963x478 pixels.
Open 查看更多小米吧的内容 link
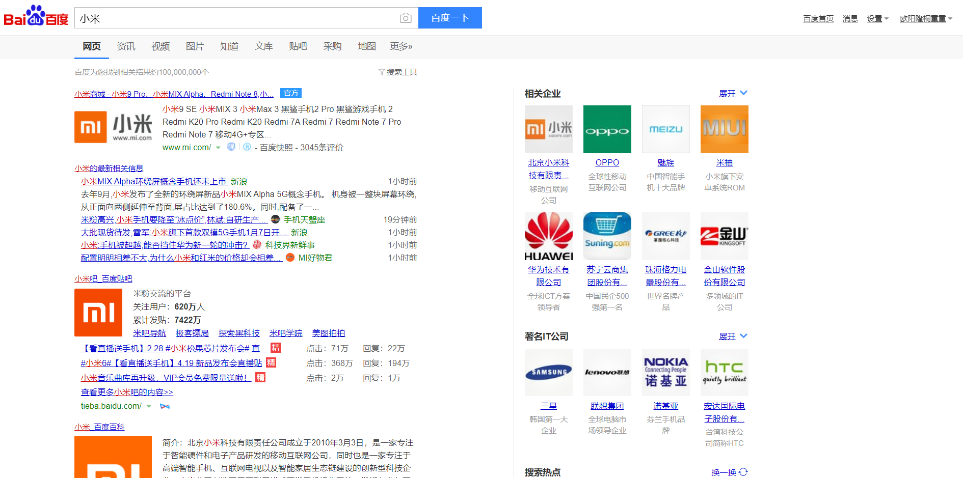pos(127,392)
